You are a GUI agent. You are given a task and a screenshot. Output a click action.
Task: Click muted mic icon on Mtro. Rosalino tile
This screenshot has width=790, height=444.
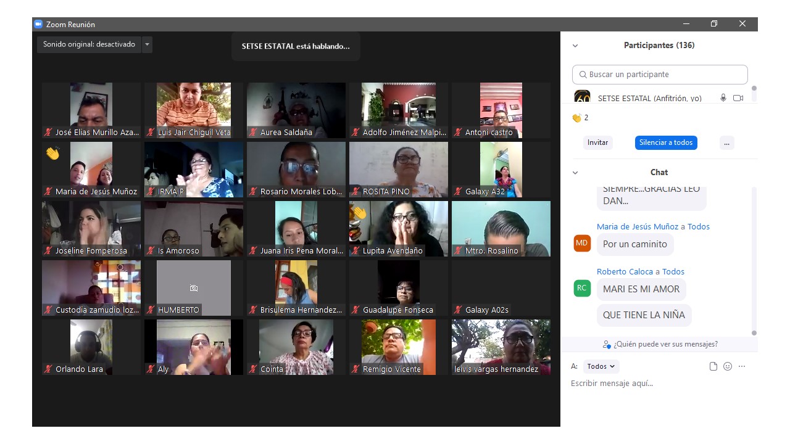[458, 250]
